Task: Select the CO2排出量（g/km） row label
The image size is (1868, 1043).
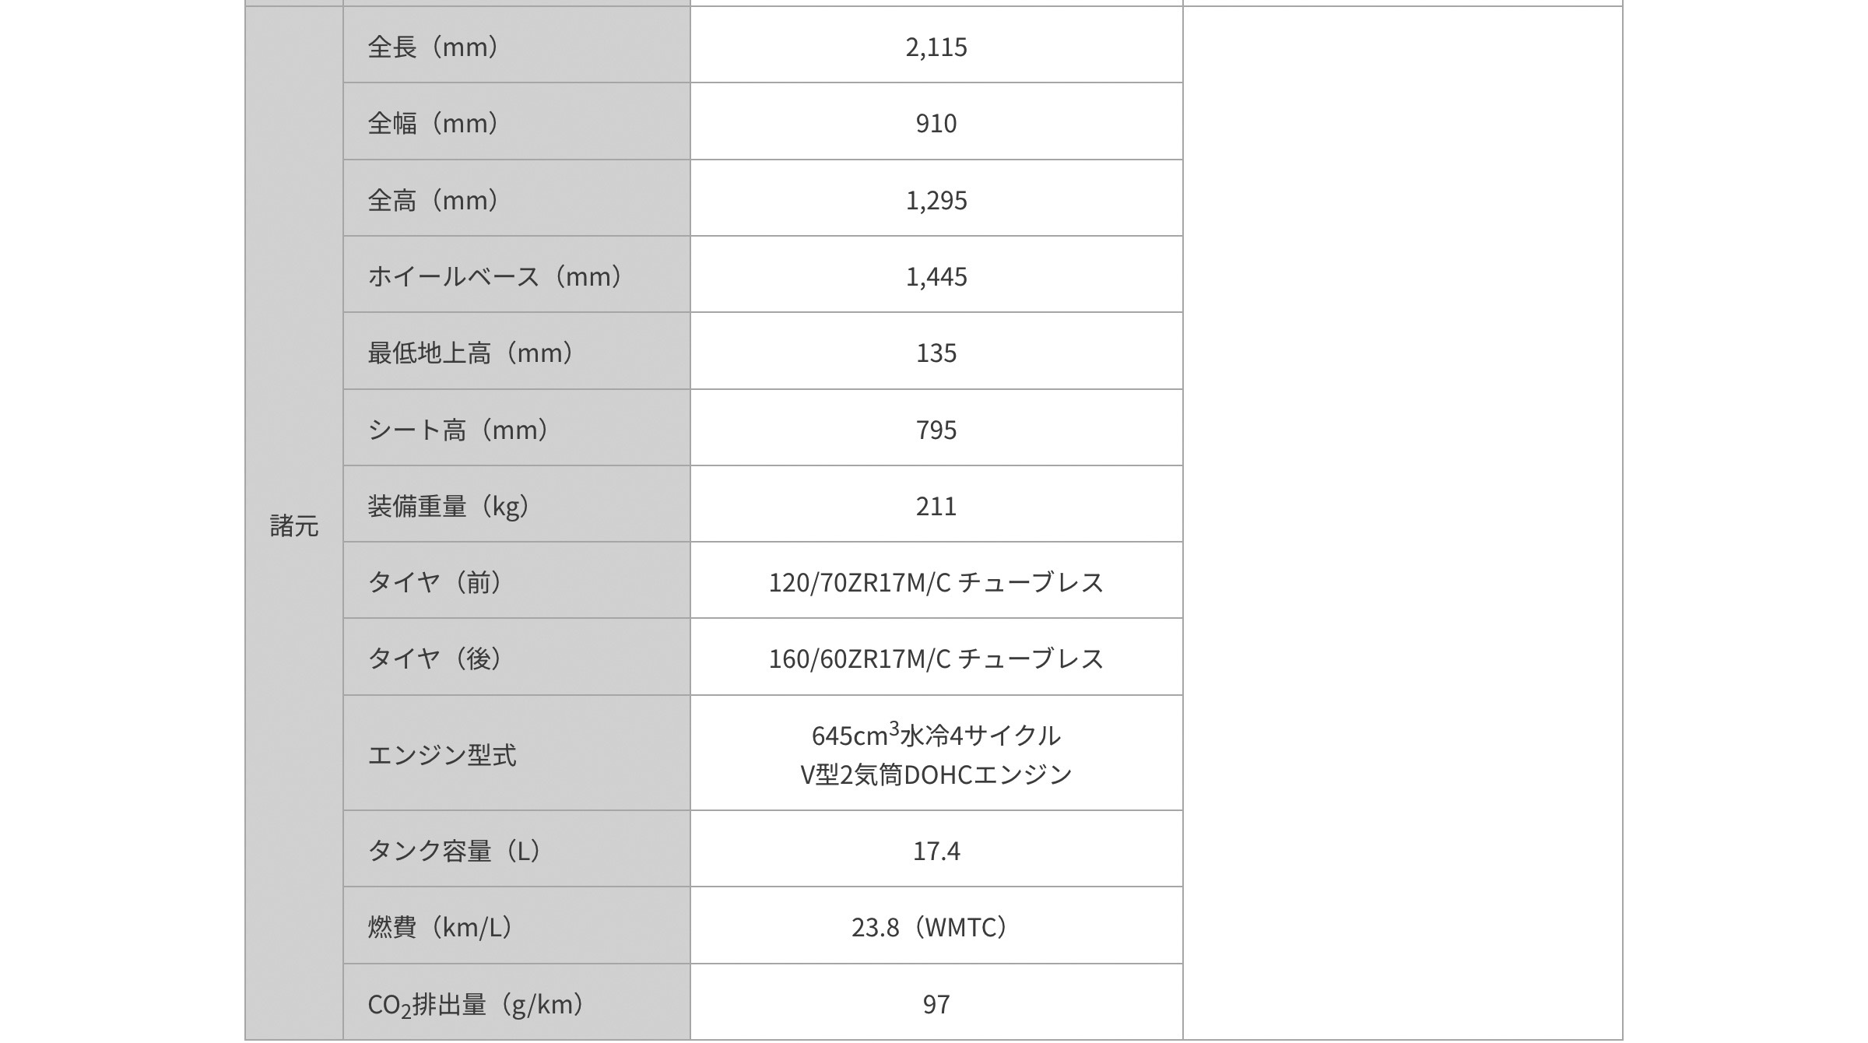Action: click(x=476, y=1004)
